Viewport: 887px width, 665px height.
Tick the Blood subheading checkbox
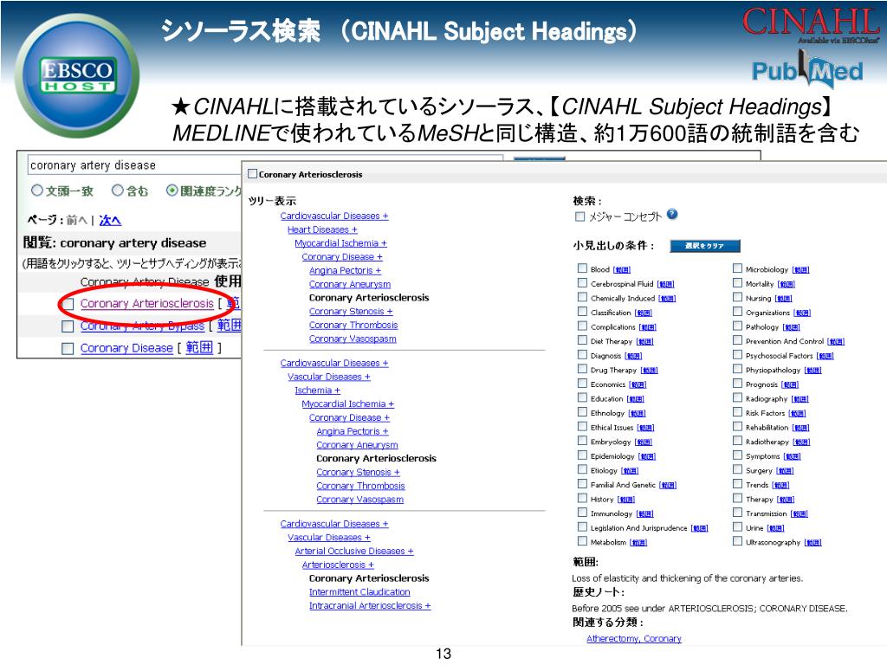pyautogui.click(x=582, y=268)
